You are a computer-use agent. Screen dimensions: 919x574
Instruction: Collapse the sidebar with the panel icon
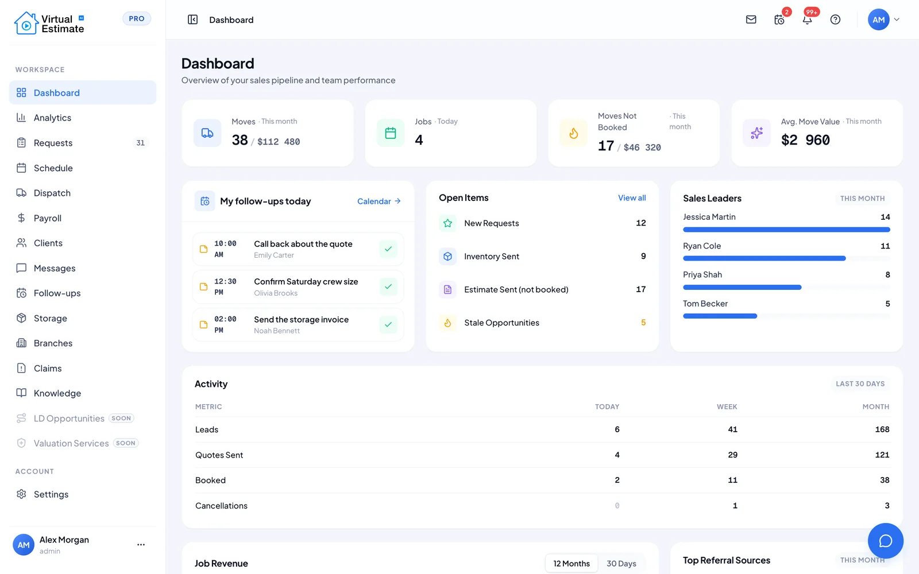tap(193, 20)
